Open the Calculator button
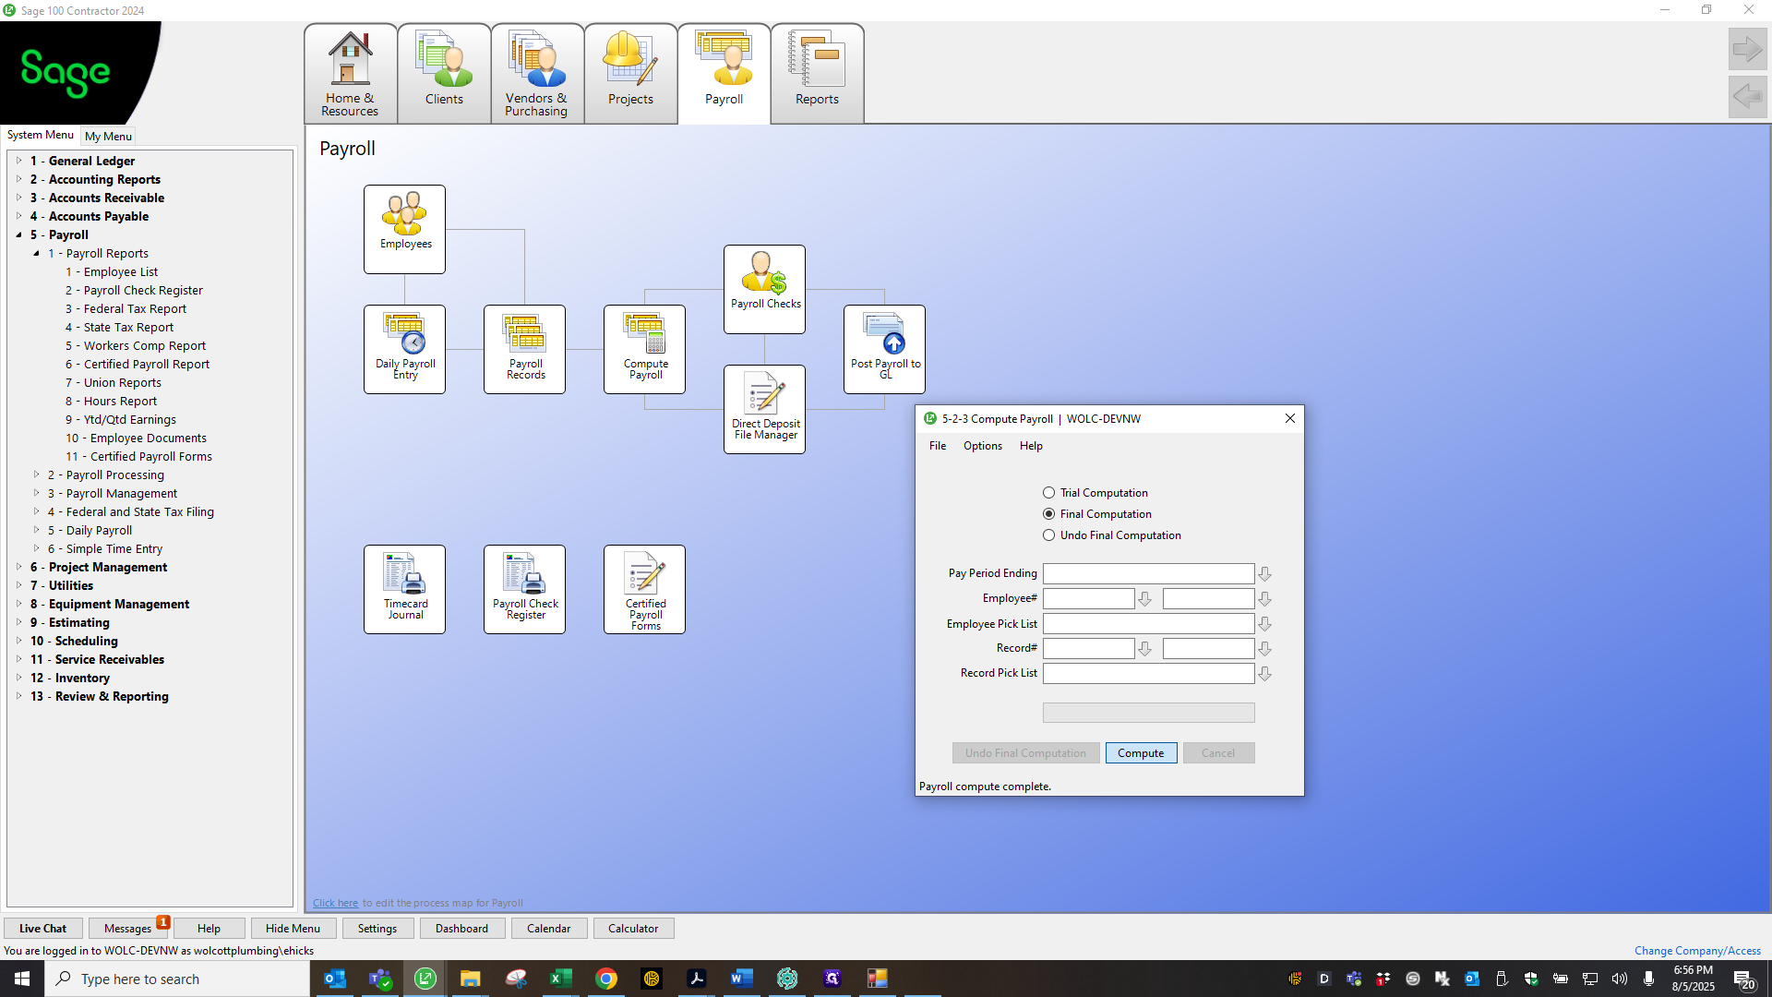This screenshot has width=1772, height=997. 633,929
